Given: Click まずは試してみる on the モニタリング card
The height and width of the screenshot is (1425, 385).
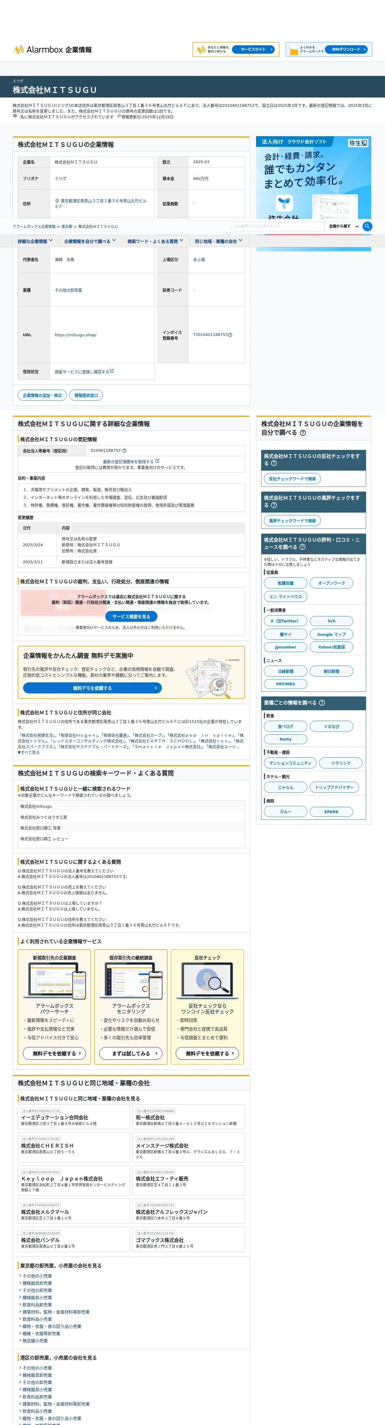Looking at the screenshot, I should tap(131, 1053).
